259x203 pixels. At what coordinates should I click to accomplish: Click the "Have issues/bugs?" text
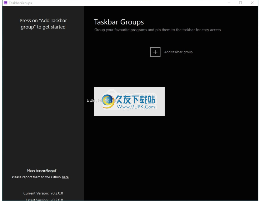click(42, 170)
